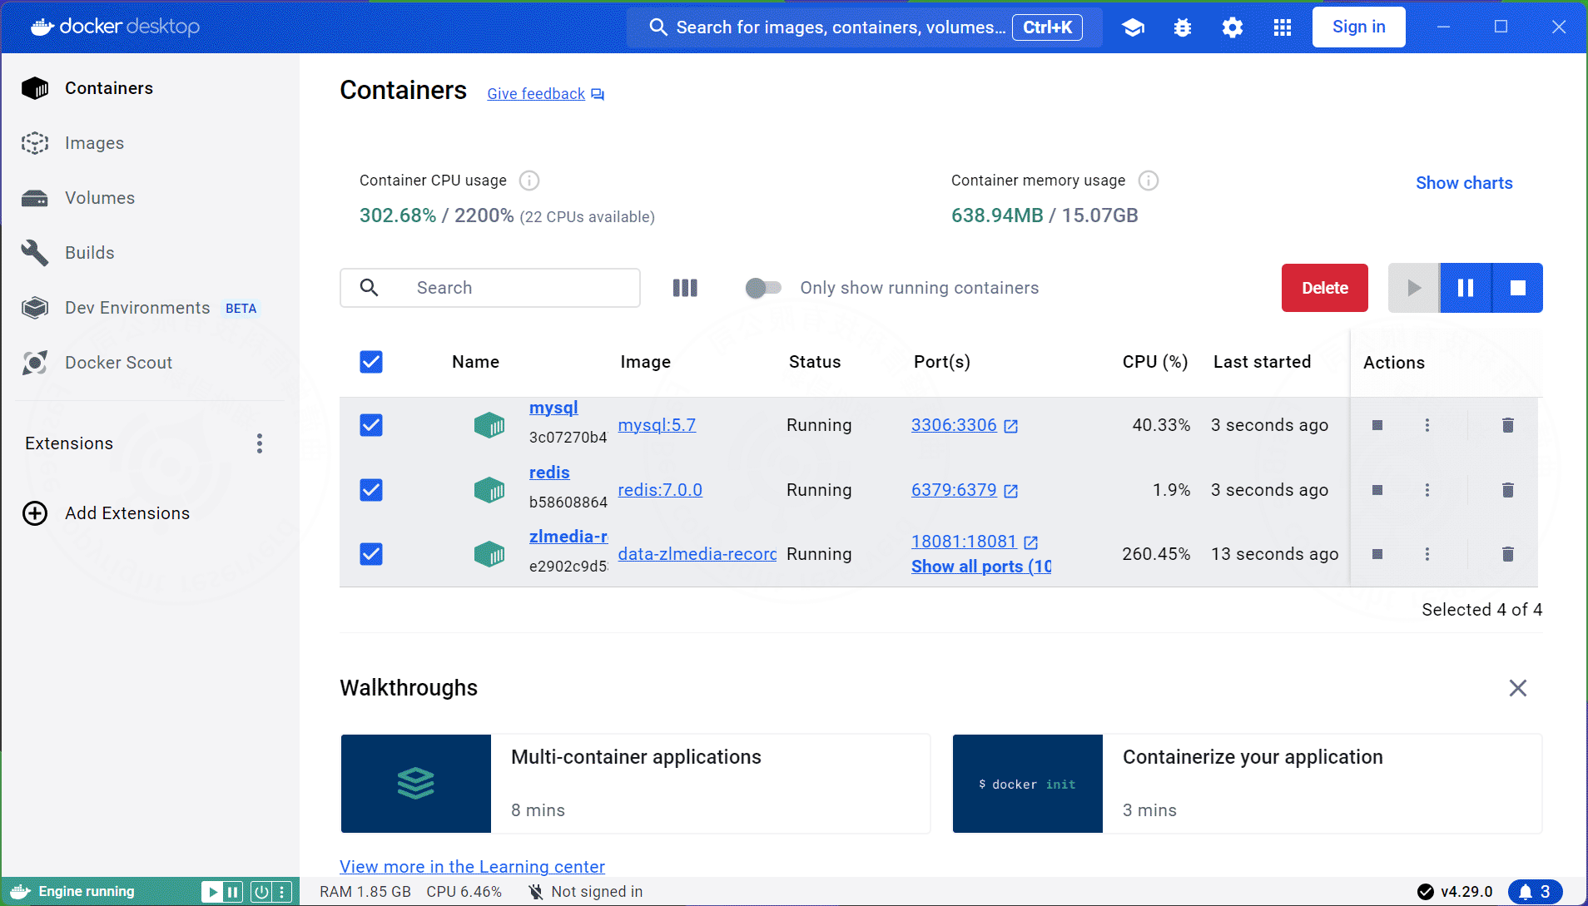
Task: Delete the mysql container via trash icon
Action: click(1507, 425)
